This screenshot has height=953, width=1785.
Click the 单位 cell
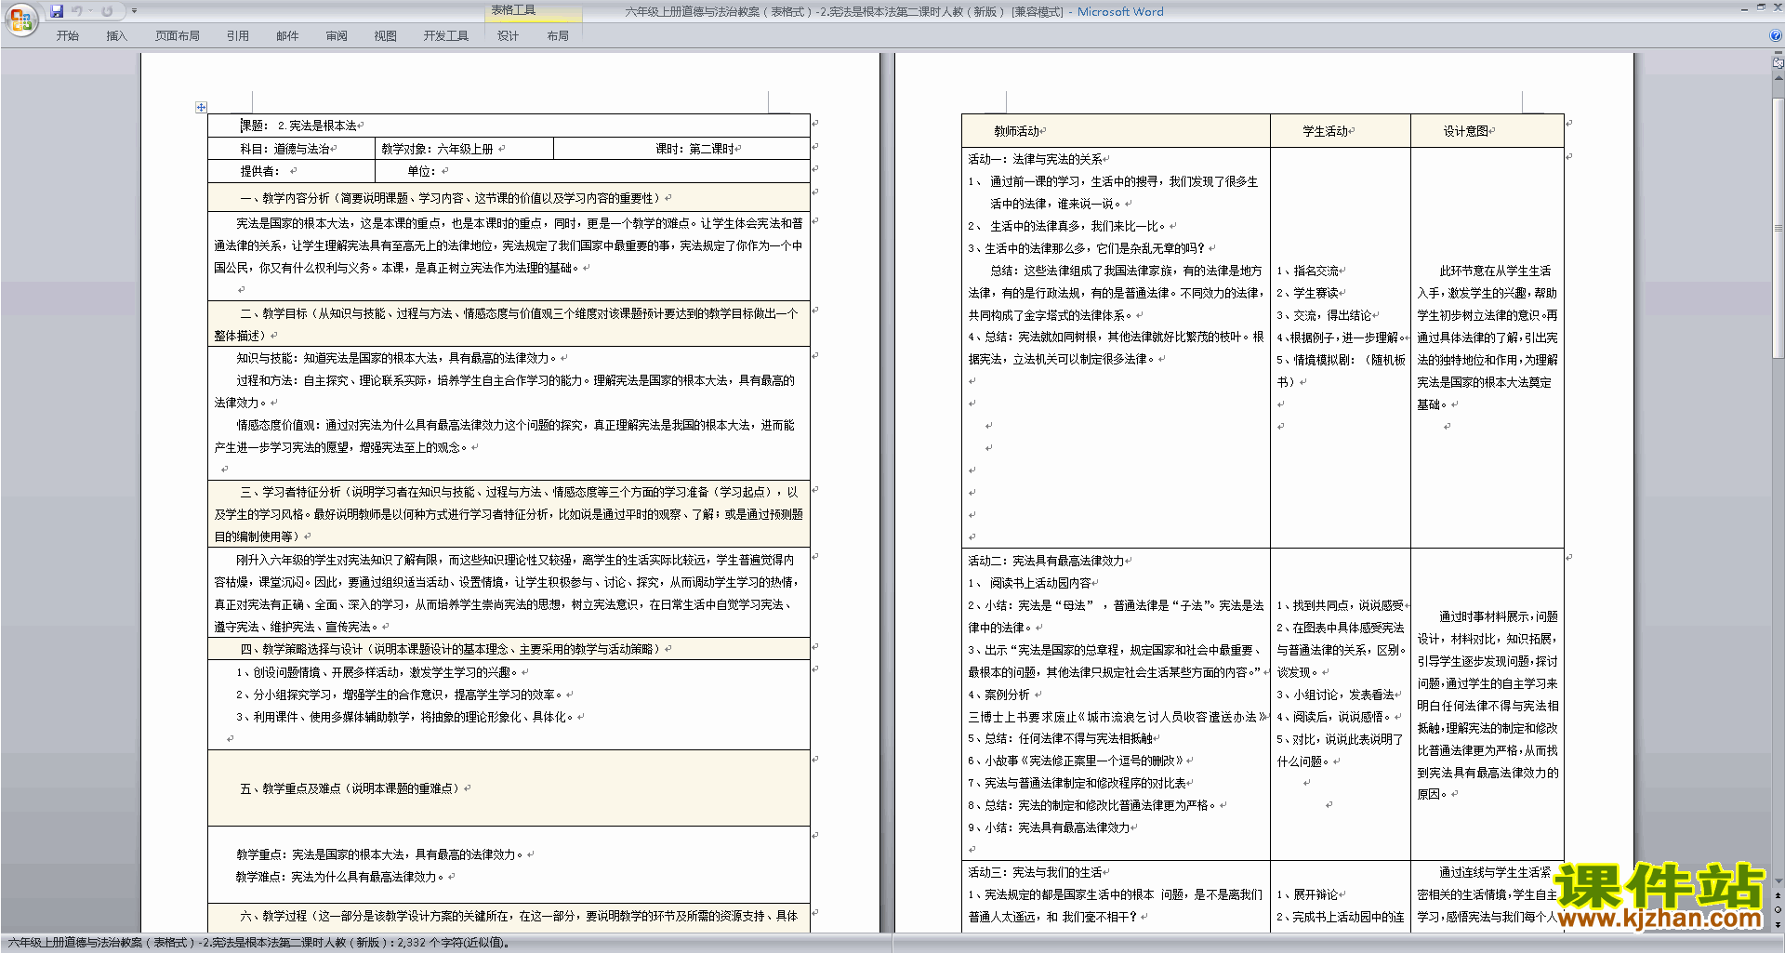[592, 171]
